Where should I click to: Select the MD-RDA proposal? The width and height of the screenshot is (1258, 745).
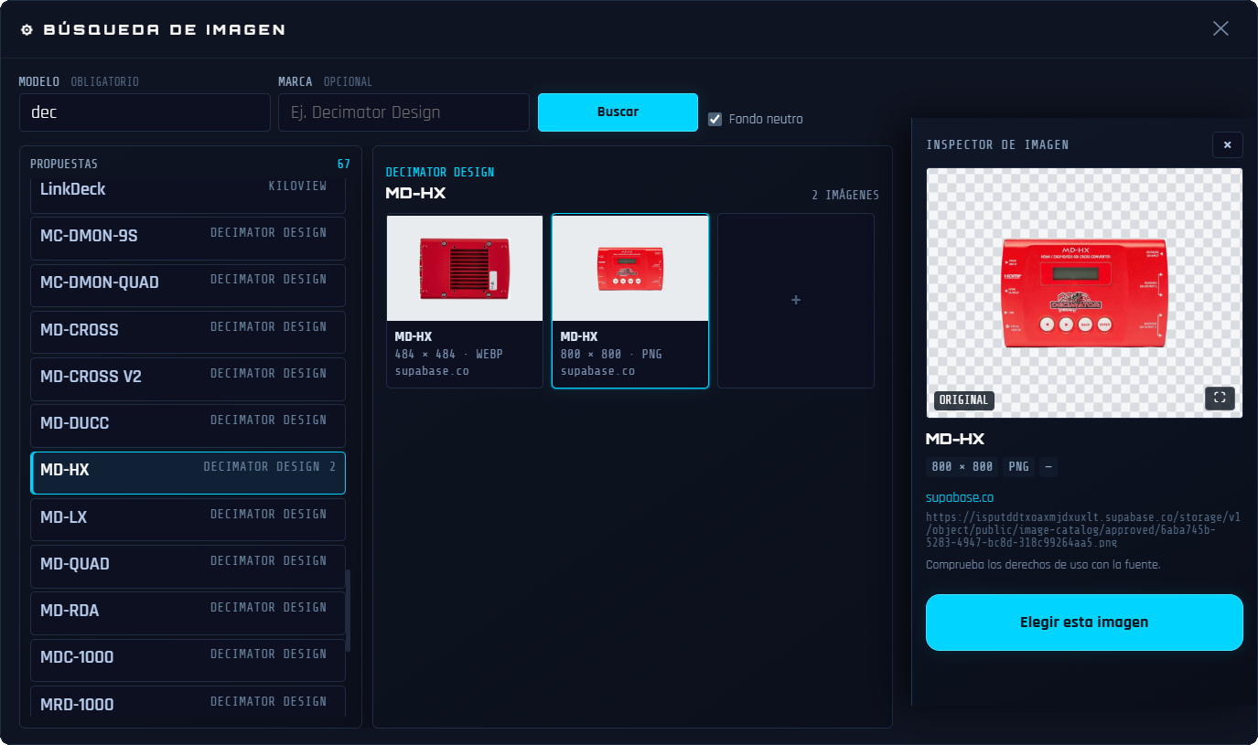188,612
